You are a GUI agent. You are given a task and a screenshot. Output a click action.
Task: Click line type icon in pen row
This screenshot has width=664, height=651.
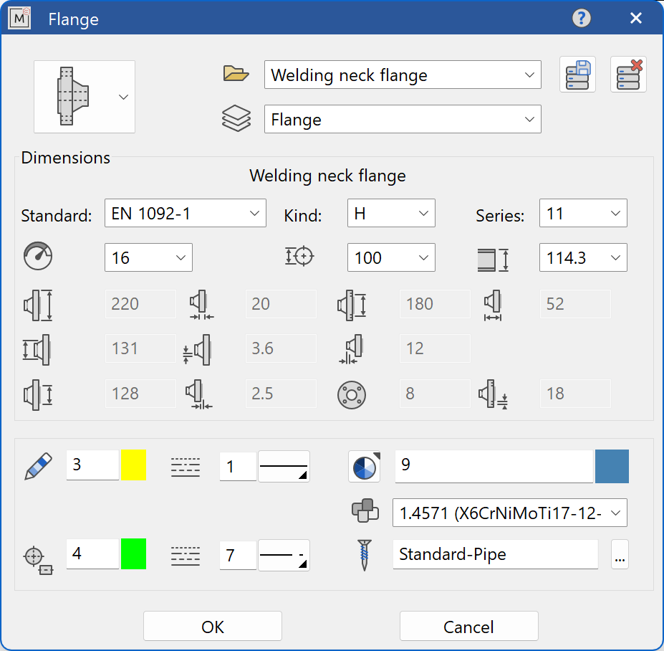[186, 467]
